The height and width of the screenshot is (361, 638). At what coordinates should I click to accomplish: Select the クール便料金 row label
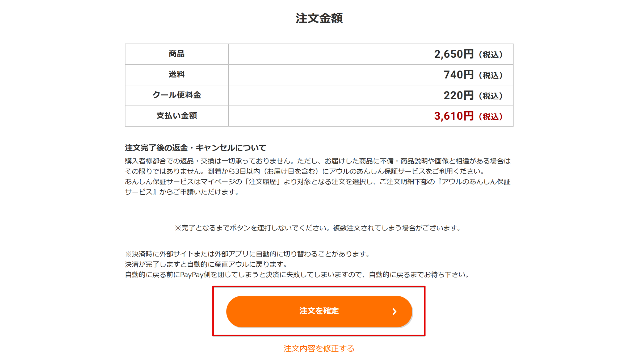tap(177, 95)
